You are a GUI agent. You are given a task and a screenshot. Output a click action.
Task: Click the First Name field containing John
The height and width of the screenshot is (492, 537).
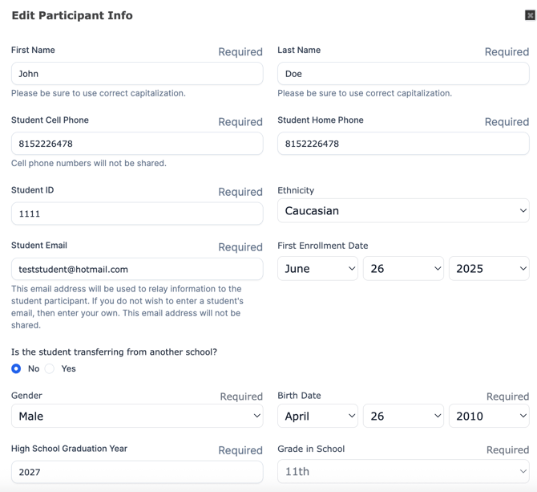point(137,74)
